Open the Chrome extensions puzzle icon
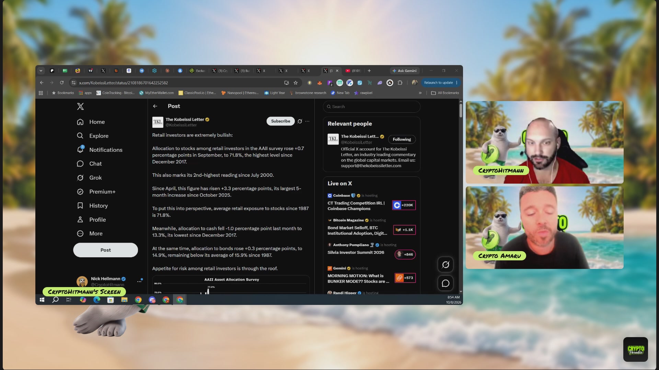659x370 pixels. point(400,83)
